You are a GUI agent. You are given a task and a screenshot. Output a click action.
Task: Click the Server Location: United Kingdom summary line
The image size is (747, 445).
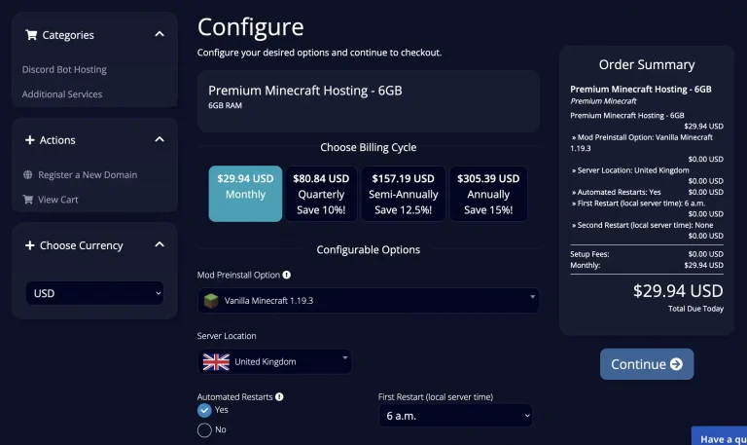tap(630, 170)
